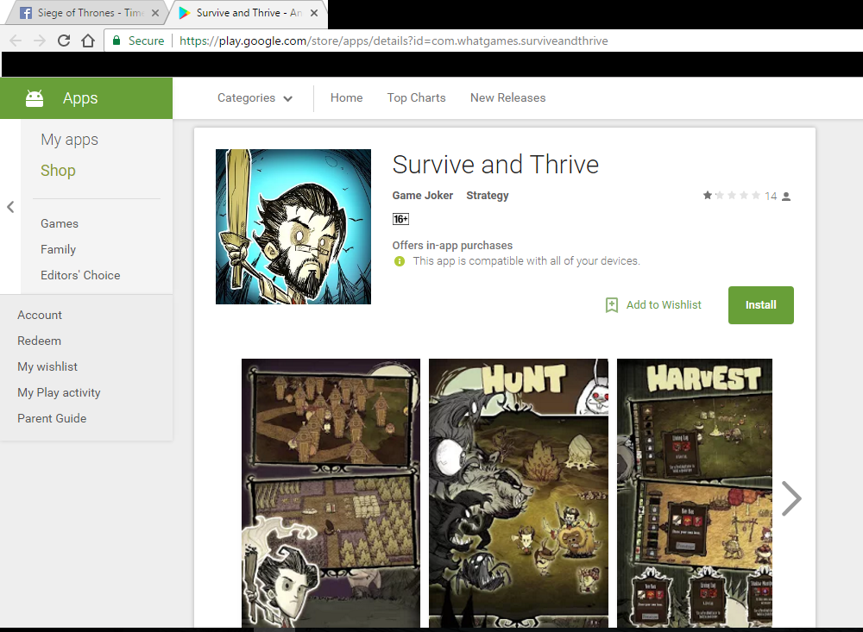Click the star rating display
This screenshot has height=632, width=863.
(x=732, y=195)
